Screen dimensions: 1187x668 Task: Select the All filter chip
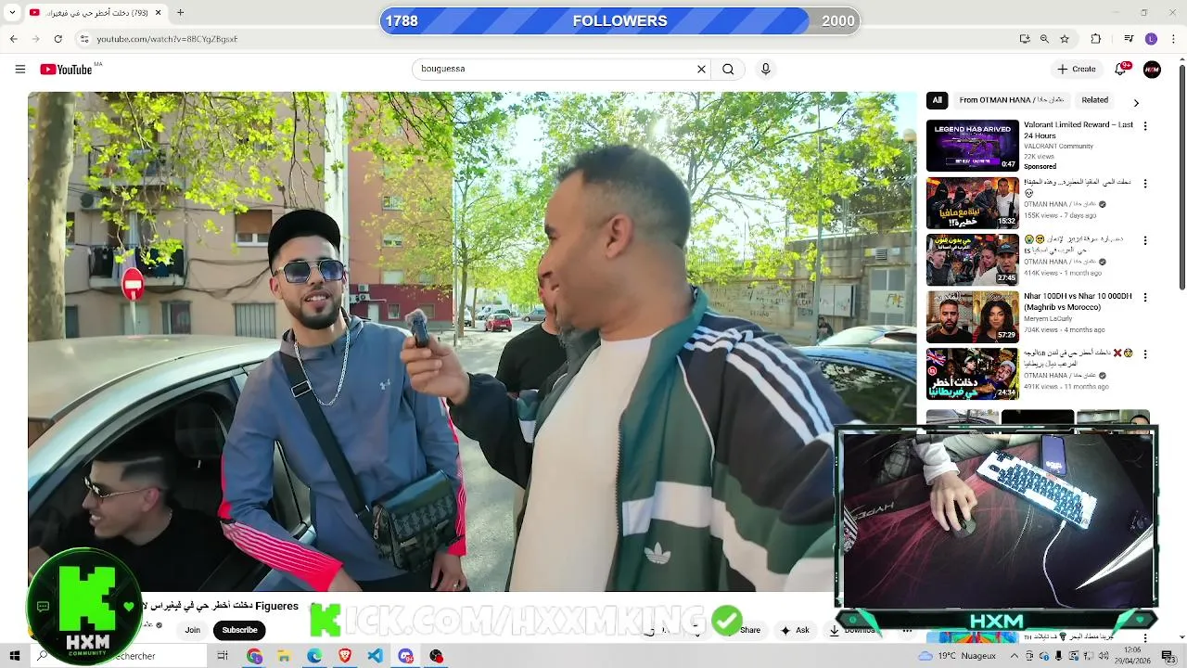point(937,100)
